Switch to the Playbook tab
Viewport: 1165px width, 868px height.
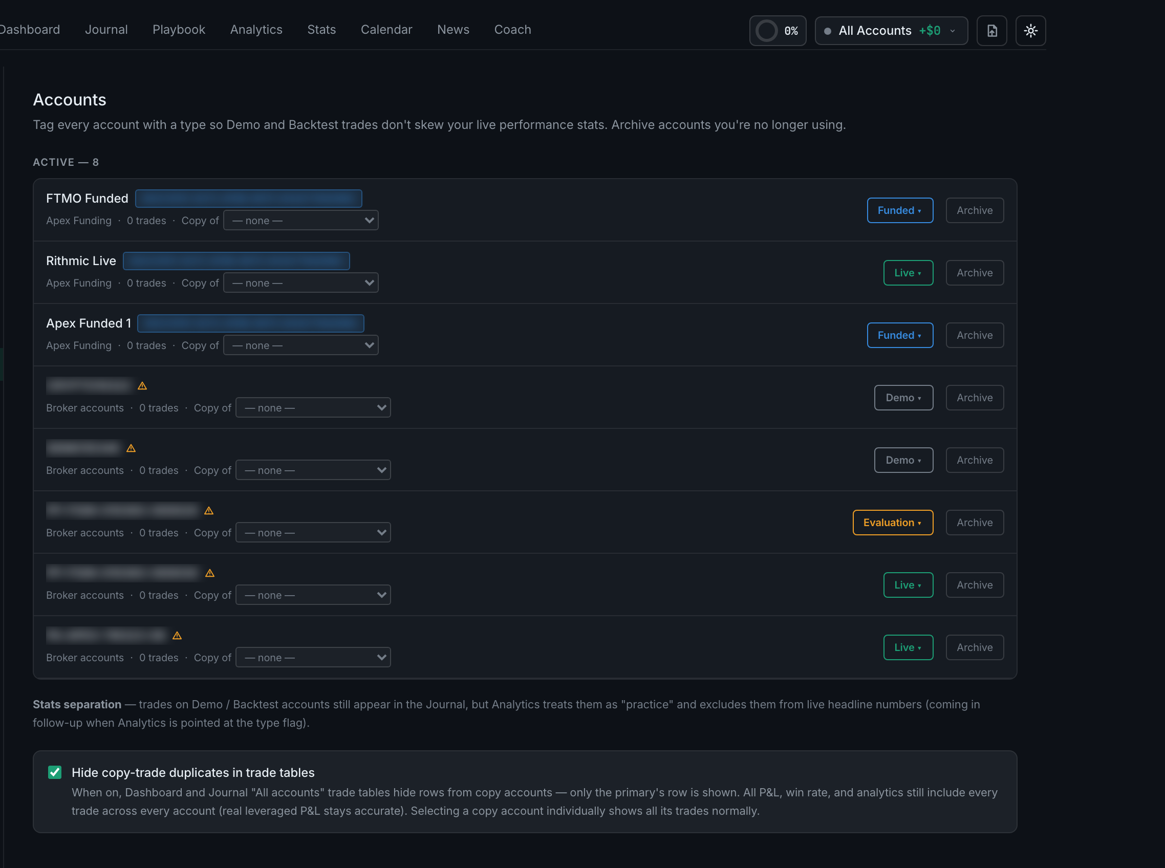tap(179, 30)
